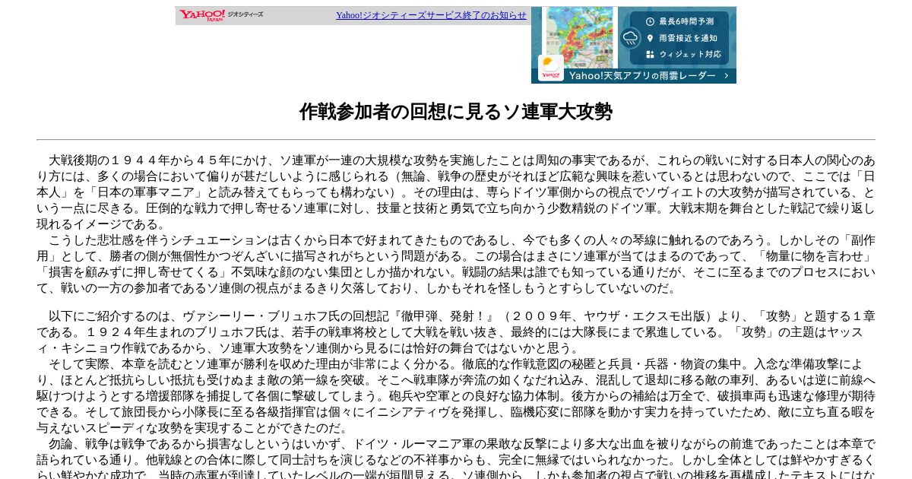The height and width of the screenshot is (479, 912).
Task: Click the paragraph beginning こうした悲壮感を伴う
Action: [456, 264]
